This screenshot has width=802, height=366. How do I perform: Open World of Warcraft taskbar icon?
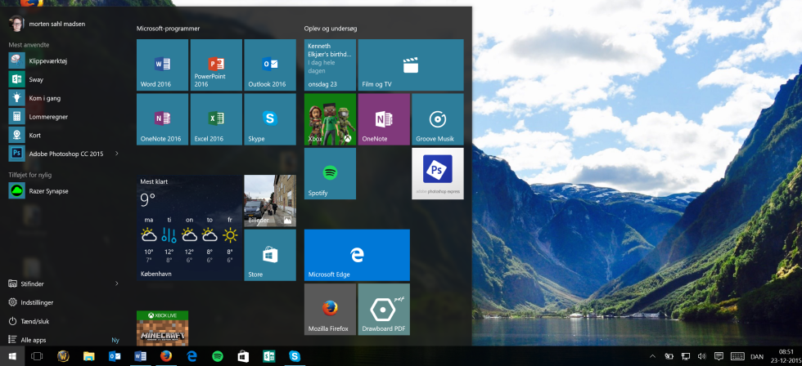63,356
